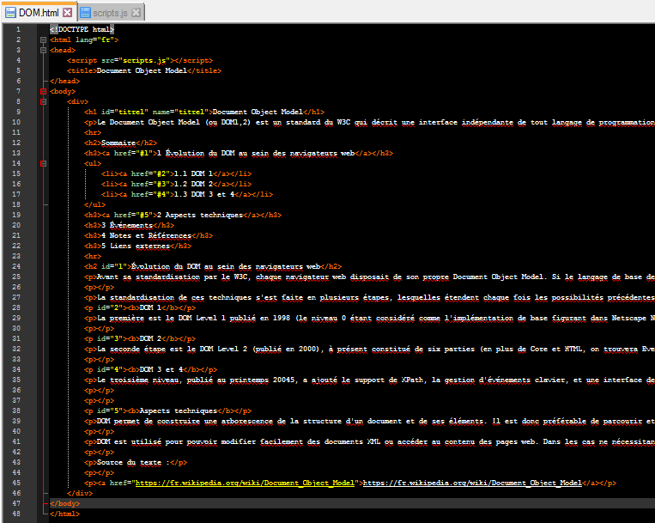Click the bold DOM 1 paragraph on line 28

point(140,307)
